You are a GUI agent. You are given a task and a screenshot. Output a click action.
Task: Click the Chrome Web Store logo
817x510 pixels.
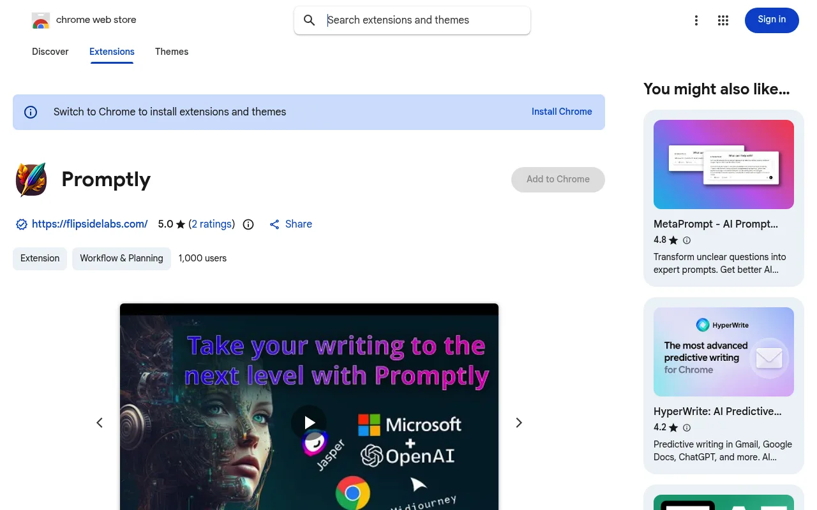click(41, 20)
